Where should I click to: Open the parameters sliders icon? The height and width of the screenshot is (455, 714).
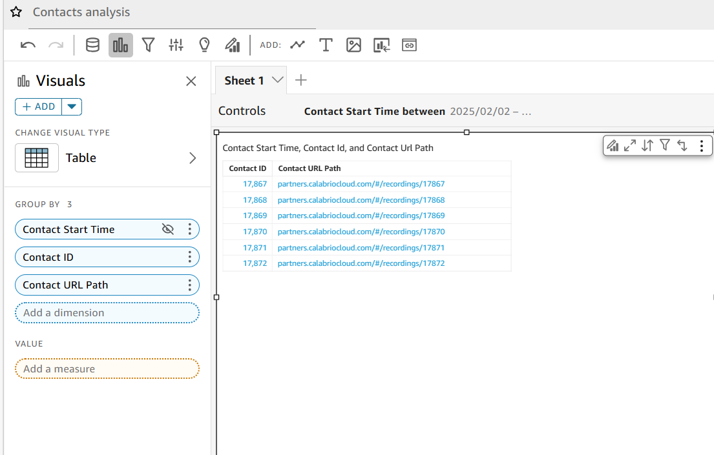[176, 45]
